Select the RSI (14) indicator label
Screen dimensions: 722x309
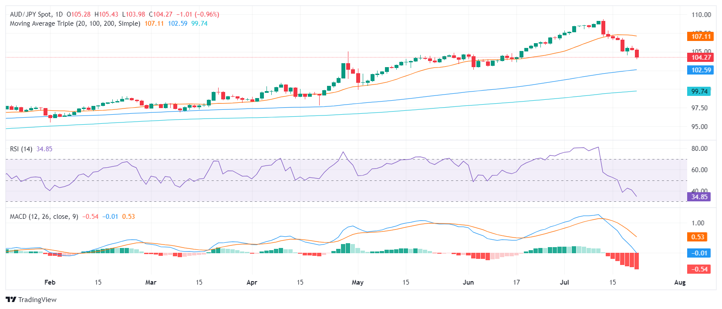pyautogui.click(x=21, y=149)
